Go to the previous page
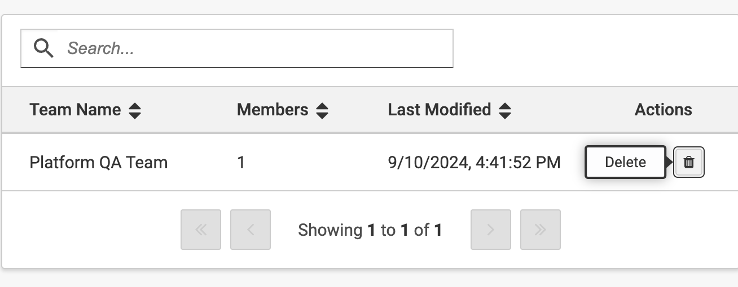Image resolution: width=738 pixels, height=287 pixels. [251, 230]
